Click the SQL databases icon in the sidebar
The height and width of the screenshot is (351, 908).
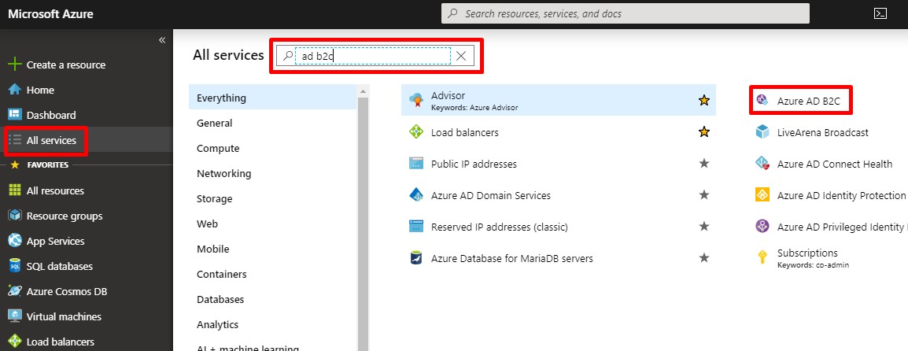pos(15,267)
